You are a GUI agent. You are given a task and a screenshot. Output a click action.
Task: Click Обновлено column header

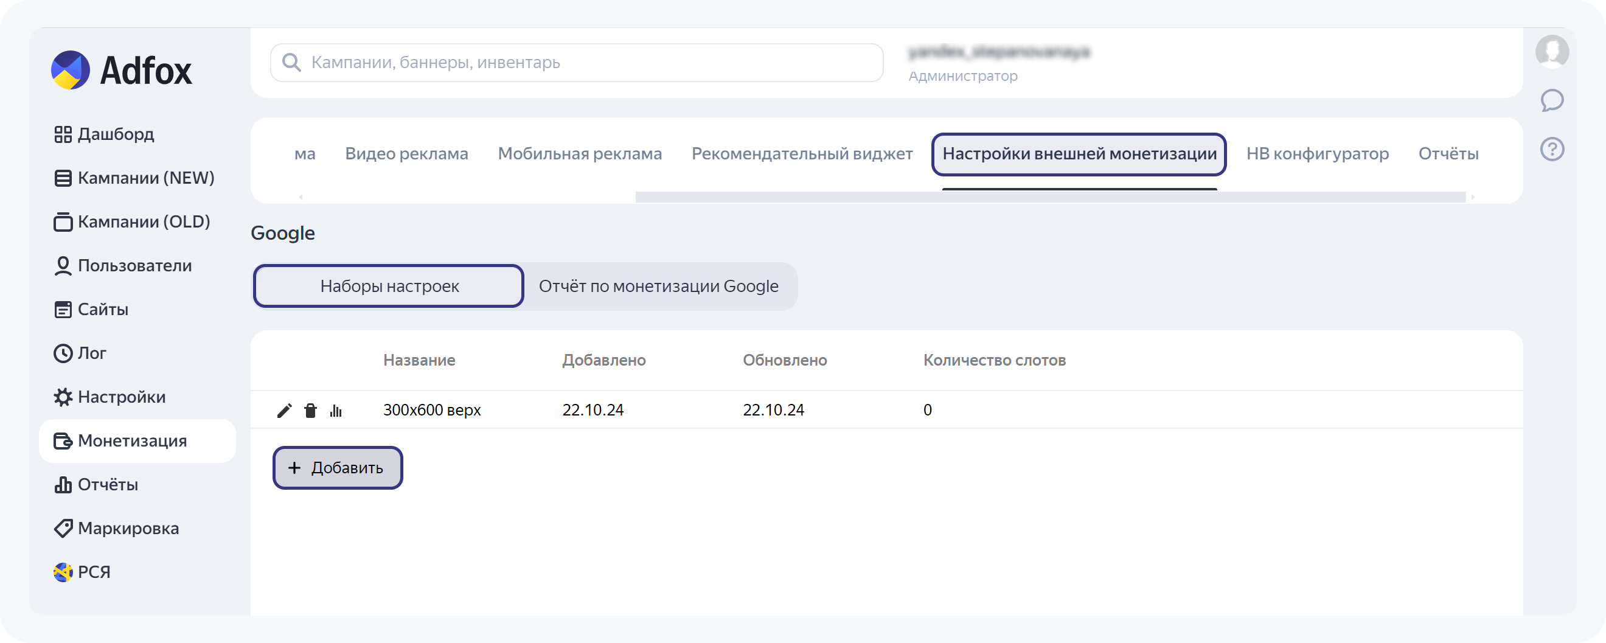tap(784, 361)
